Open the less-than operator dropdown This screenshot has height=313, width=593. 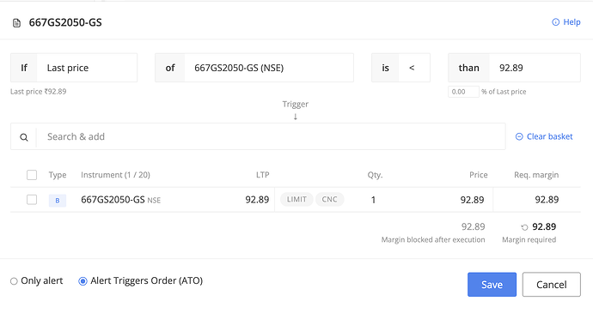[x=414, y=68]
